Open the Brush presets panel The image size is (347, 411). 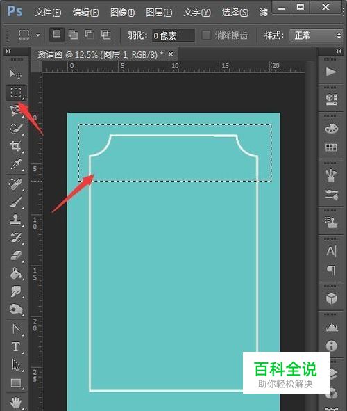[331, 176]
